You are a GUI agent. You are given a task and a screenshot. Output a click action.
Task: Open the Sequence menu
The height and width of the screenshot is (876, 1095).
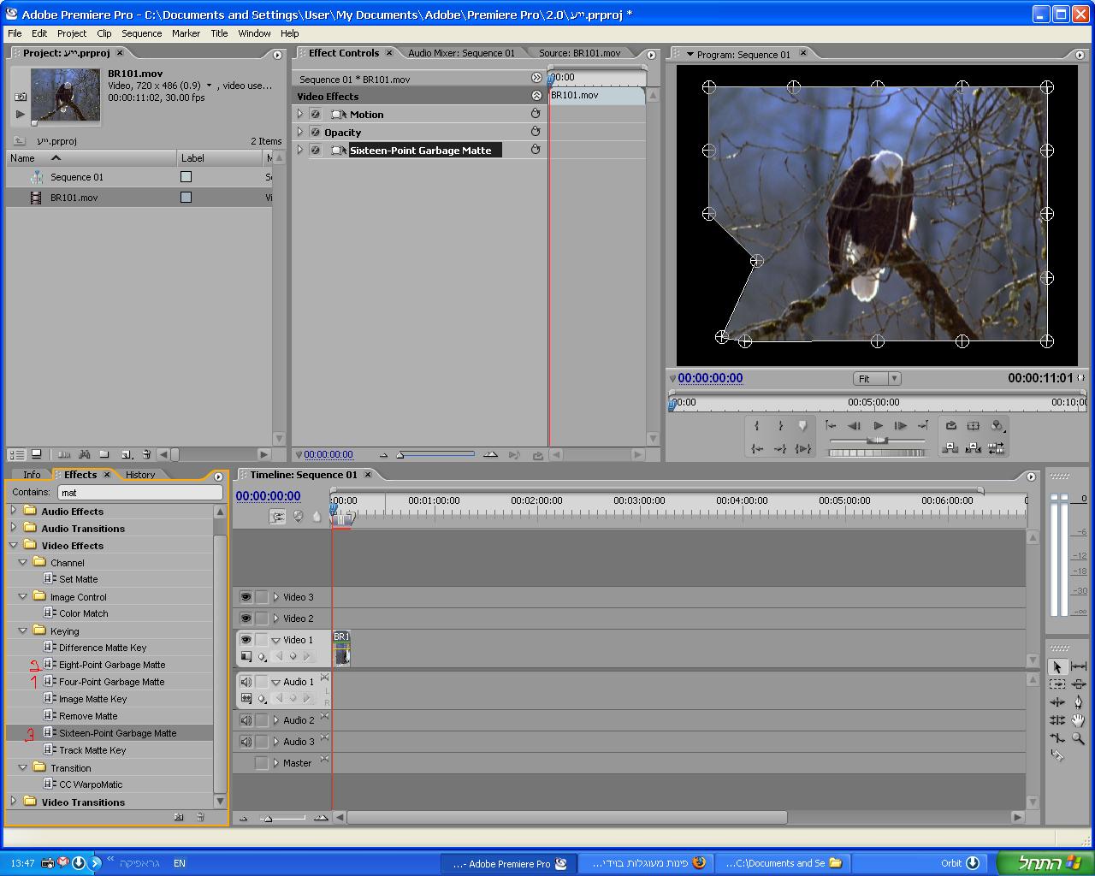[141, 33]
